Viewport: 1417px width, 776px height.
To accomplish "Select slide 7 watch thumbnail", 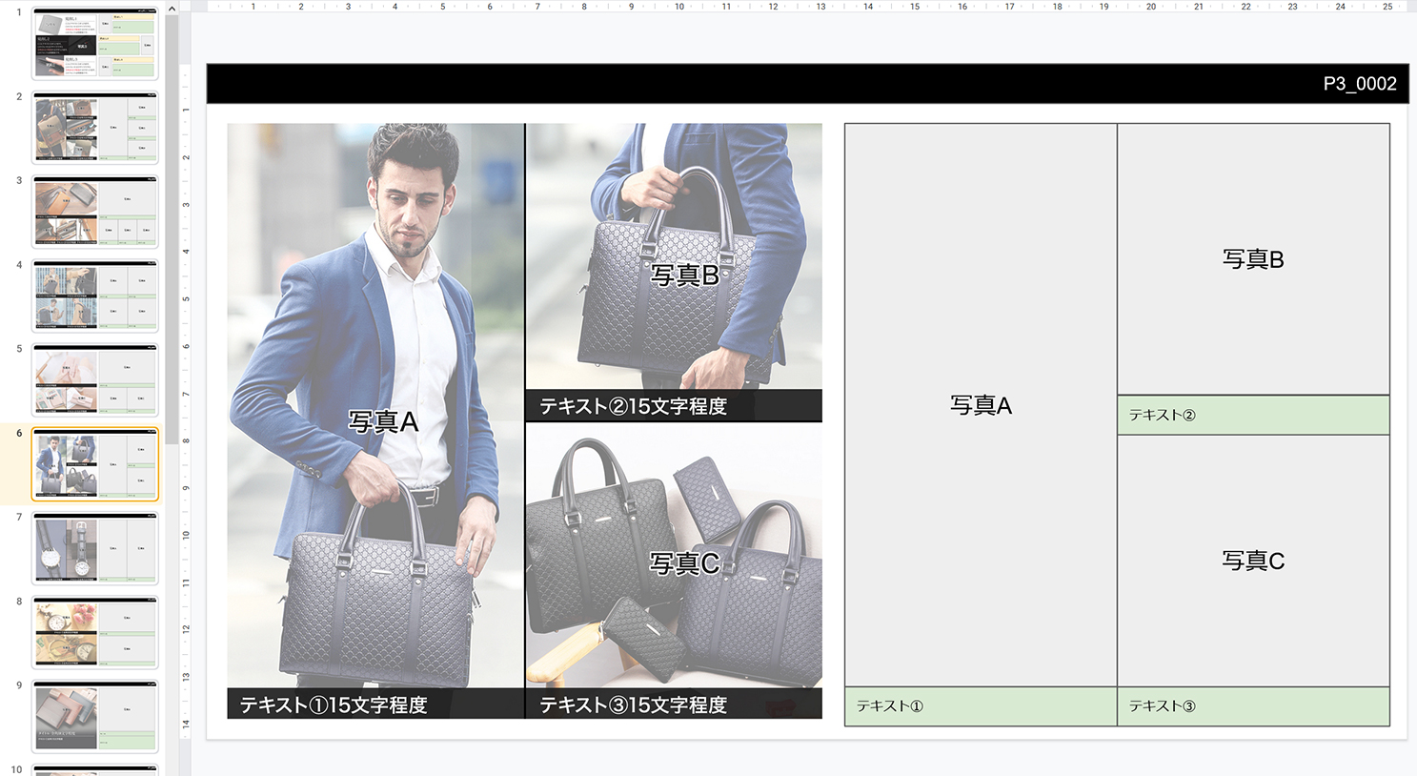I will (x=95, y=548).
